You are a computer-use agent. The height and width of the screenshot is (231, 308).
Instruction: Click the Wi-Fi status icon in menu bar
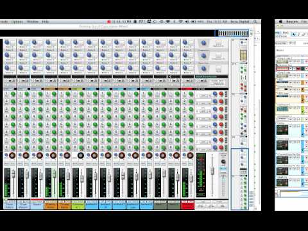point(181,22)
